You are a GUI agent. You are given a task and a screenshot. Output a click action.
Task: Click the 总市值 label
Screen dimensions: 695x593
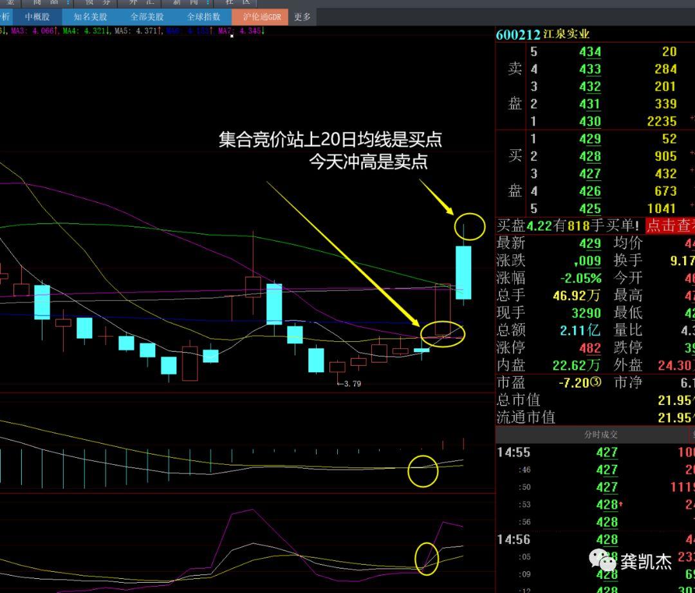click(x=519, y=400)
